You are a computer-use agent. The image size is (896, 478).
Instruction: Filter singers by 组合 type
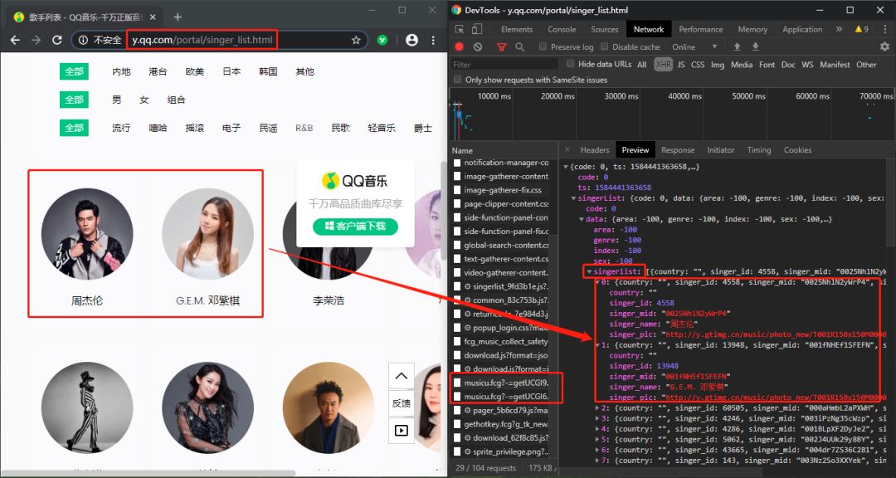click(x=176, y=100)
